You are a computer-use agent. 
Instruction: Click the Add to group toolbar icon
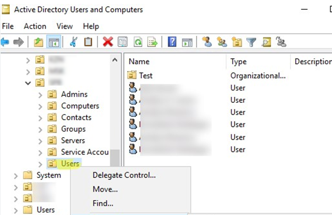(x=281, y=41)
